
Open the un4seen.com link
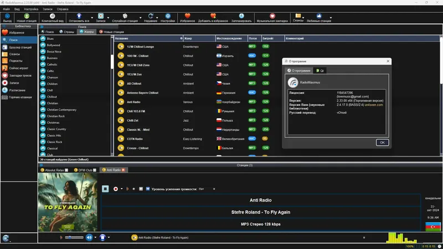click(374, 105)
